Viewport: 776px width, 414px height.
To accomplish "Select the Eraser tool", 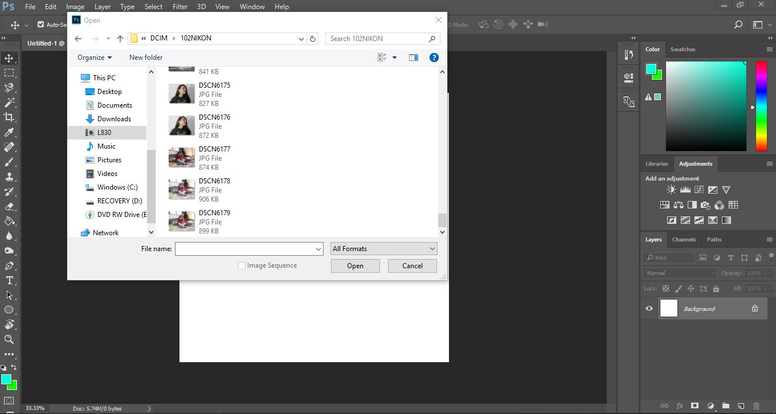I will [x=9, y=206].
